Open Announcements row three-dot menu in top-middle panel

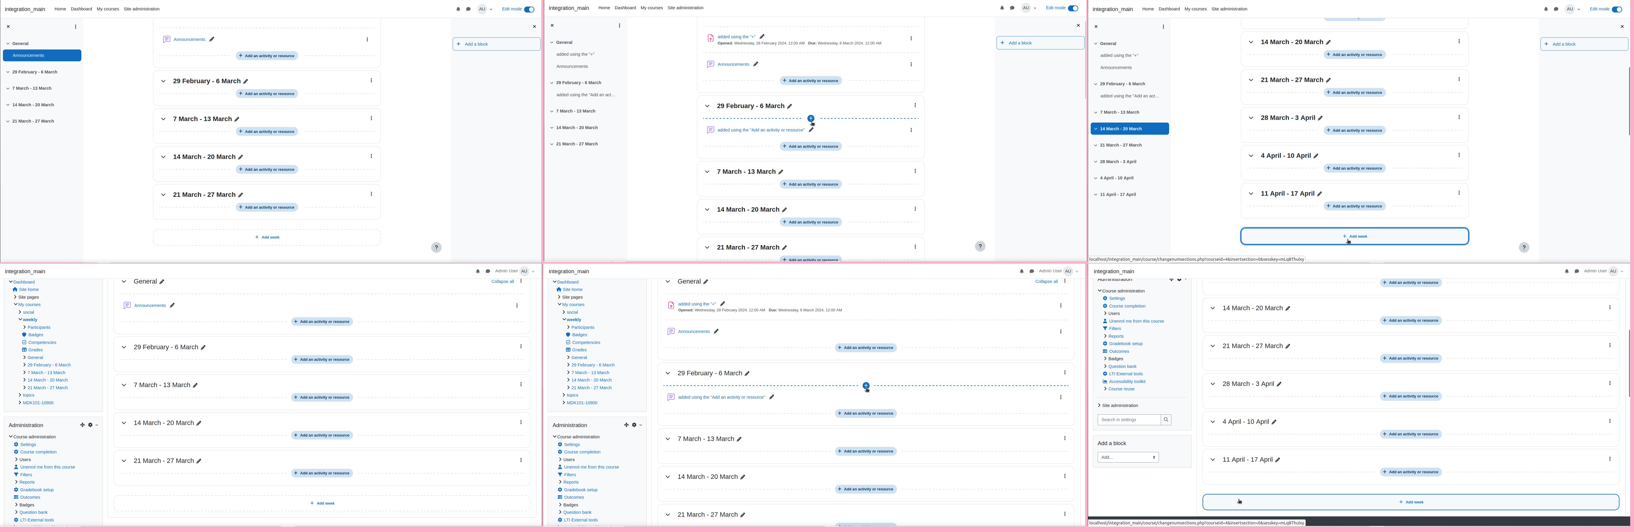[x=911, y=64]
